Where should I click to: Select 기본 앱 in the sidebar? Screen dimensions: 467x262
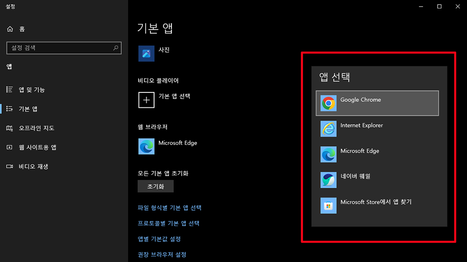tap(28, 109)
